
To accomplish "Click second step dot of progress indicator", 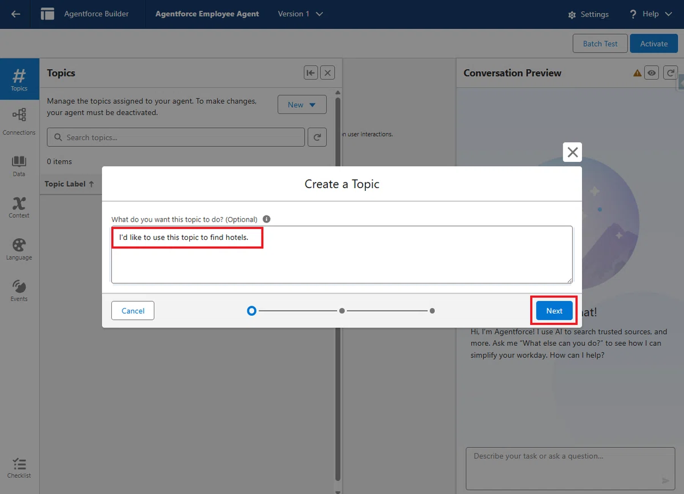I will click(x=342, y=311).
